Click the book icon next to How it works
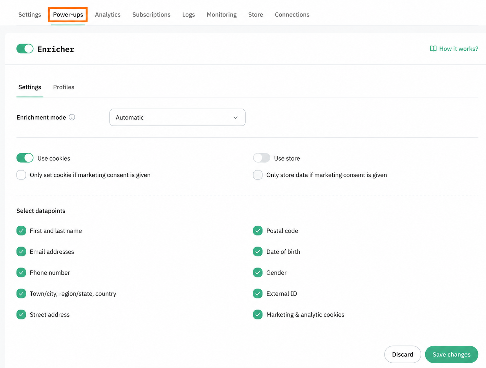This screenshot has width=486, height=368. click(x=433, y=49)
